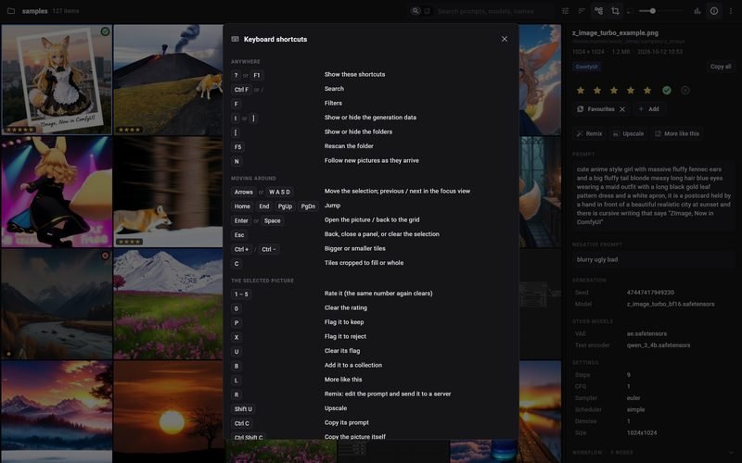
Task: Click the ComfyUI source tag
Action: pos(586,67)
